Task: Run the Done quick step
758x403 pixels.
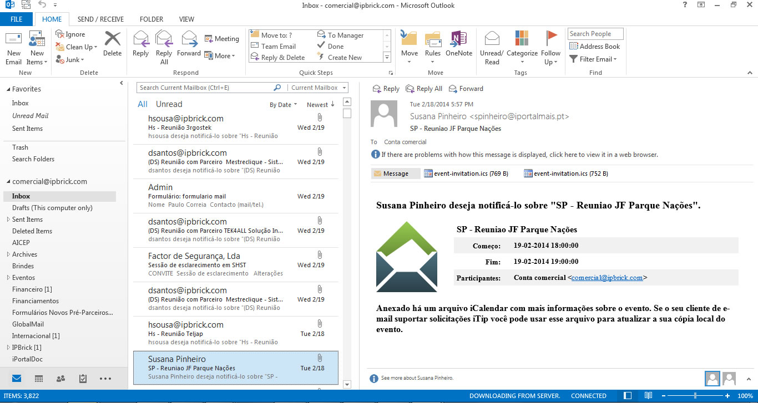Action: tap(330, 47)
